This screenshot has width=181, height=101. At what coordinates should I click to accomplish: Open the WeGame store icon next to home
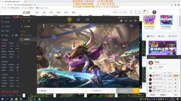(78, 20)
